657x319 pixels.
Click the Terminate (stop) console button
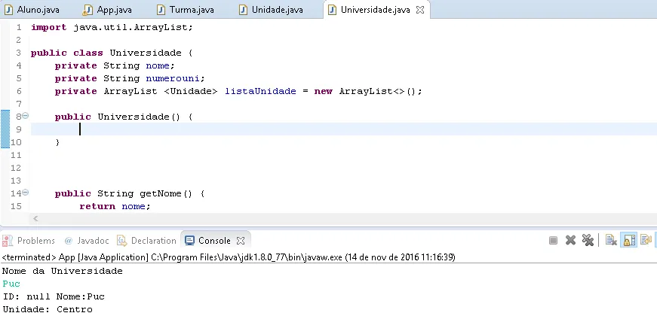click(x=553, y=241)
